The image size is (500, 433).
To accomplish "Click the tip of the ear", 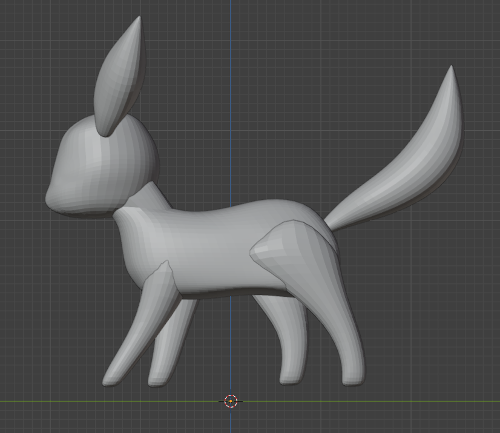I will (139, 19).
